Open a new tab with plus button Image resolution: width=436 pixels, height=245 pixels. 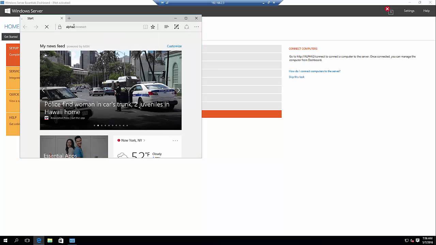pos(69,18)
